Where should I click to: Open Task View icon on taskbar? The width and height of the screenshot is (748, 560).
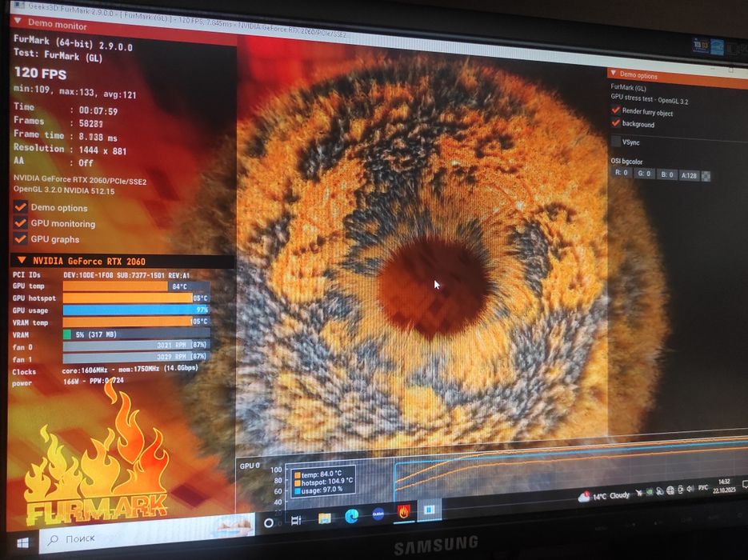[296, 521]
